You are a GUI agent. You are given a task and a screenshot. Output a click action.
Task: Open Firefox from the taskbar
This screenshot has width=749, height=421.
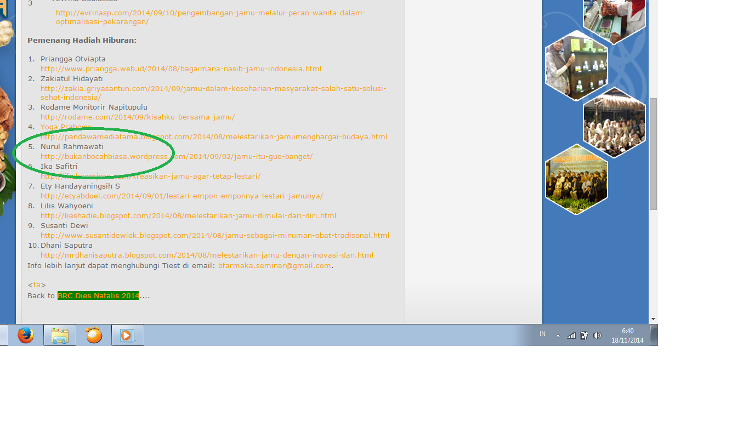pyautogui.click(x=25, y=335)
